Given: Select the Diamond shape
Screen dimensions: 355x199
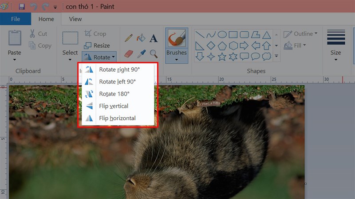Looking at the screenshot, I should pyautogui.click(x=211, y=46).
